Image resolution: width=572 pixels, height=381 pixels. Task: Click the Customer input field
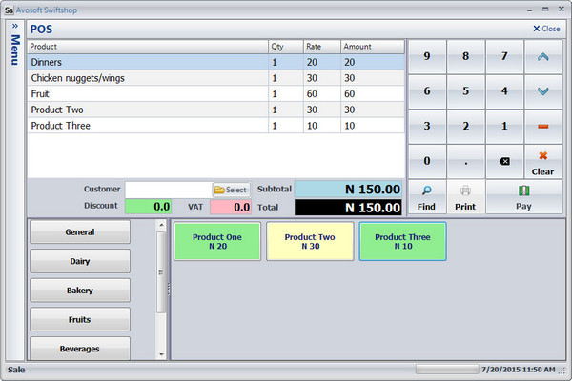(x=169, y=190)
